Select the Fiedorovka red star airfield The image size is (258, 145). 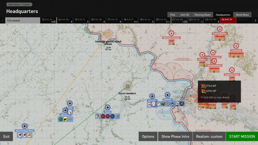coord(236,46)
